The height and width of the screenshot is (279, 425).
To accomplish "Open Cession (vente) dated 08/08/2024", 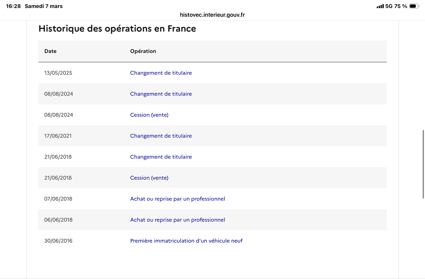I will [149, 115].
